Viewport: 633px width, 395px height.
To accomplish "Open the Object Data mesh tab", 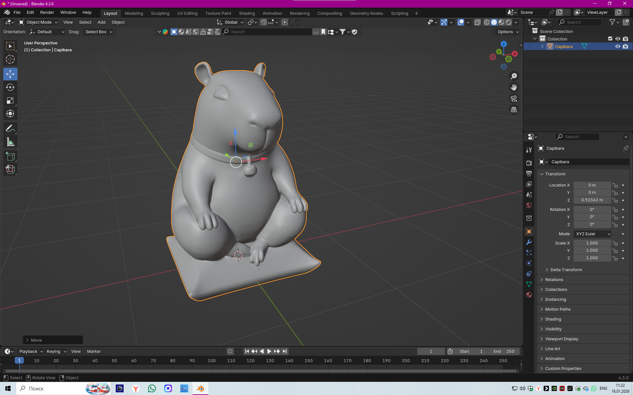I will pos(529,284).
